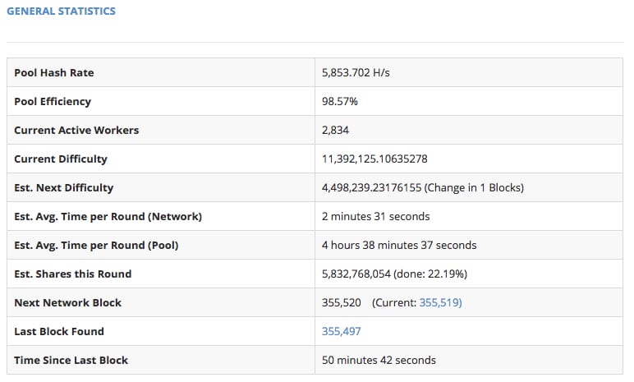The height and width of the screenshot is (382, 634).
Task: Select the Next Network Block label
Action: tap(67, 303)
